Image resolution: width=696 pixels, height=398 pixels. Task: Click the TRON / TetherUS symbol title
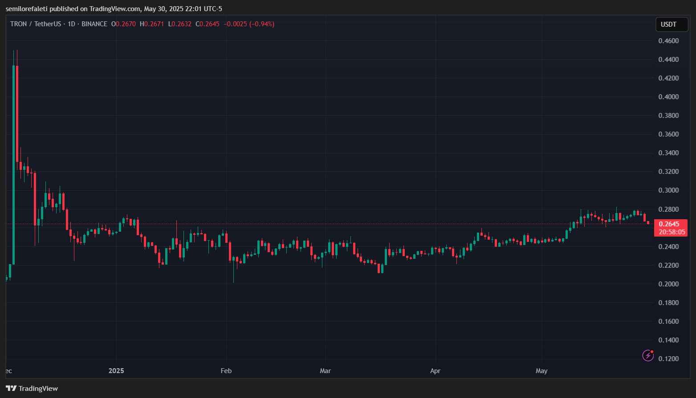(36, 24)
